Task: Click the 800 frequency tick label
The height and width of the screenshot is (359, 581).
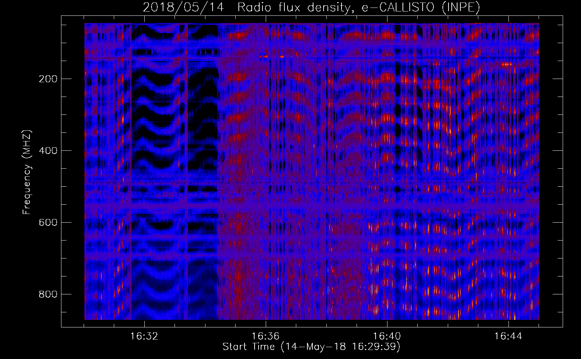Action: 48,294
